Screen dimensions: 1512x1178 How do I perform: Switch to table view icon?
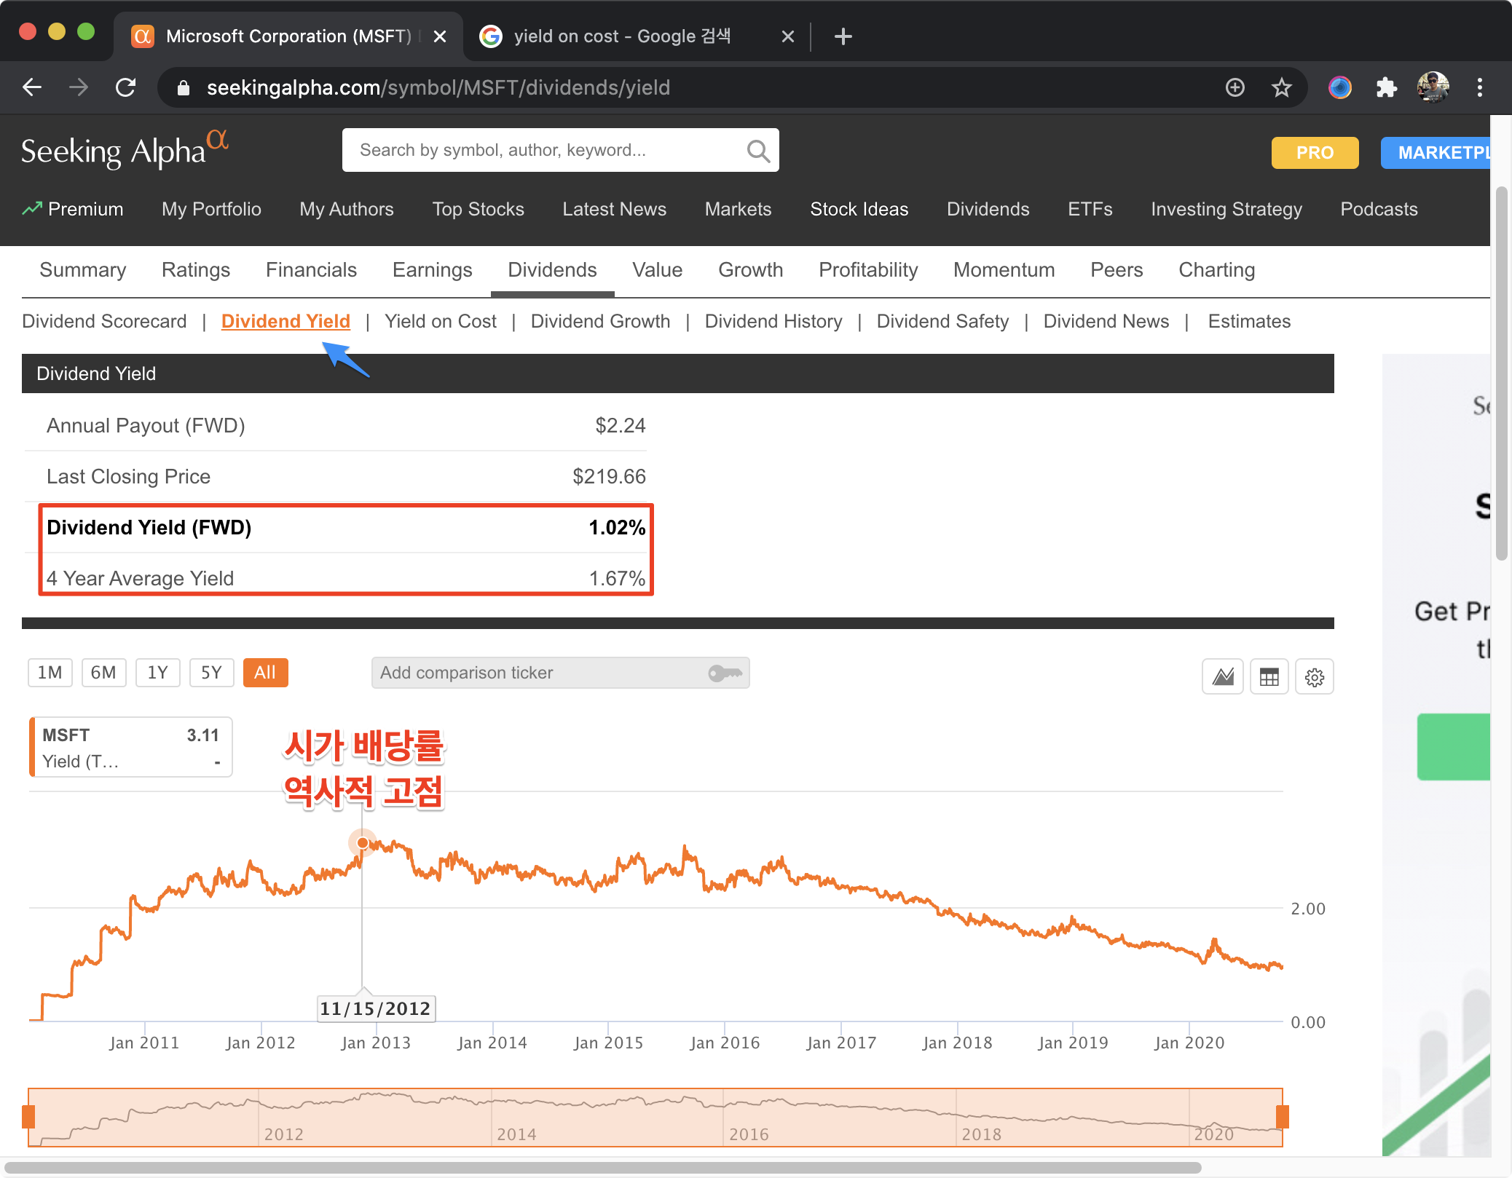pyautogui.click(x=1269, y=677)
